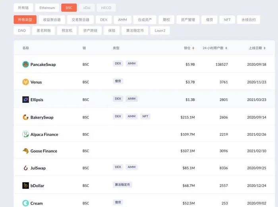Click the Alpaca Finance logo icon

tap(25, 134)
